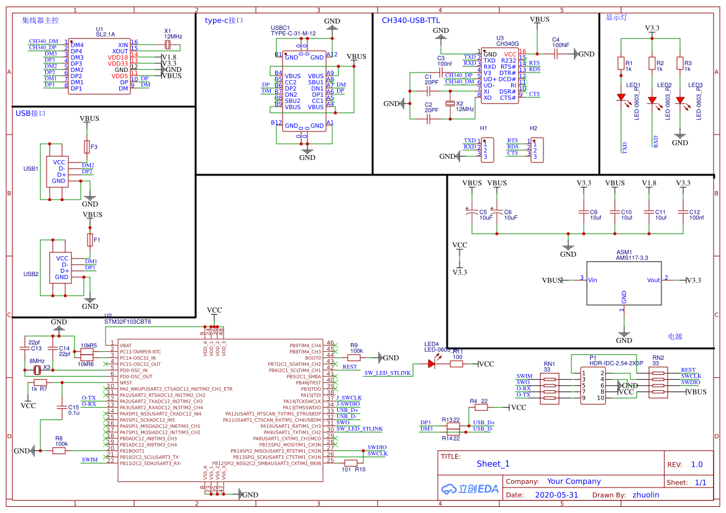Select the U1 SL2.1A hub chip symbol
Screen dimensions: 726x513
point(99,66)
